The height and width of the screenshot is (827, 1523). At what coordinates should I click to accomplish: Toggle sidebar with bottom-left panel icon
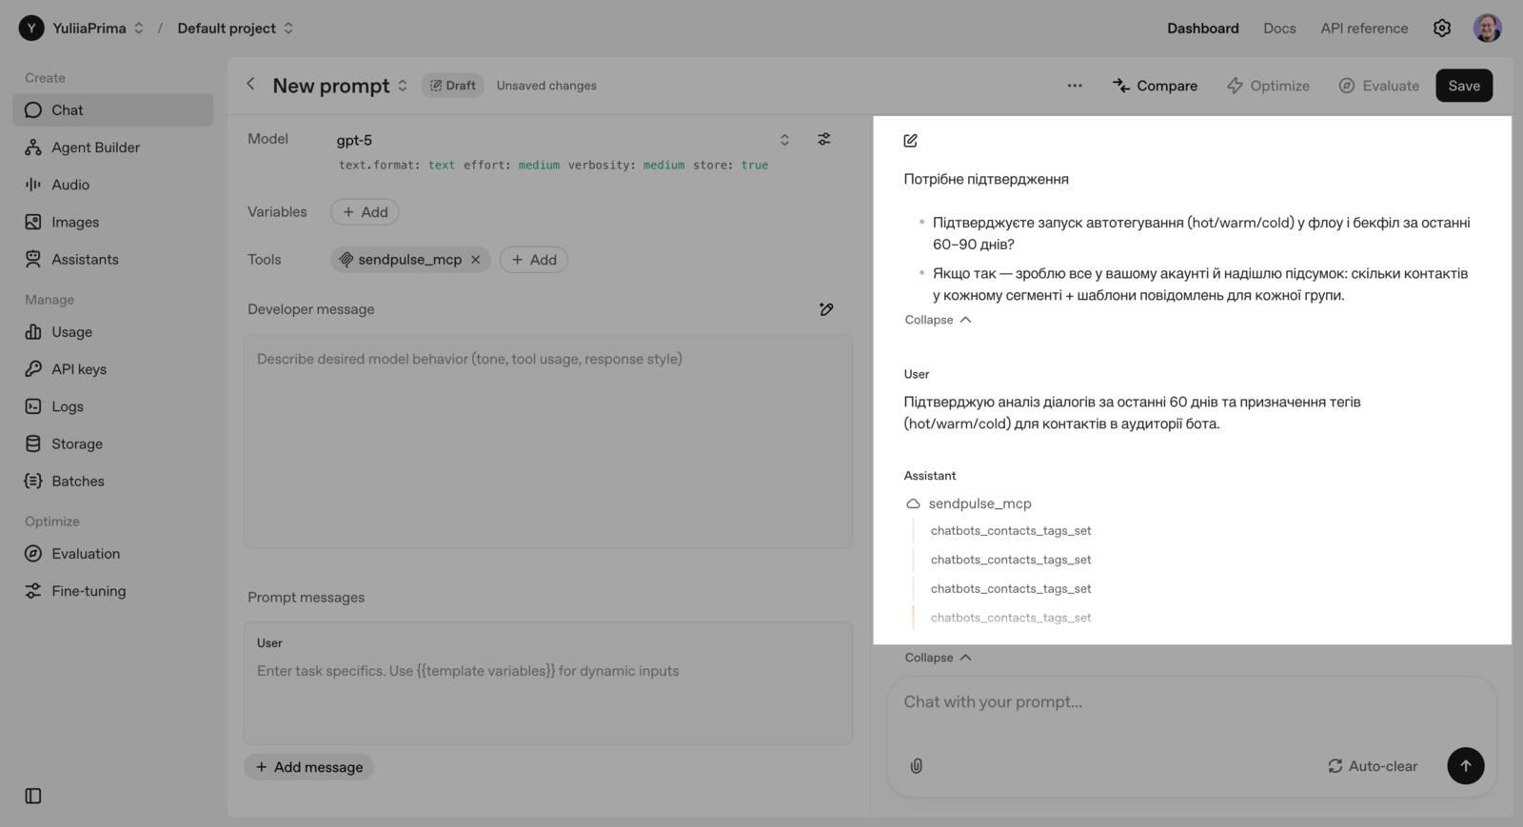point(33,796)
